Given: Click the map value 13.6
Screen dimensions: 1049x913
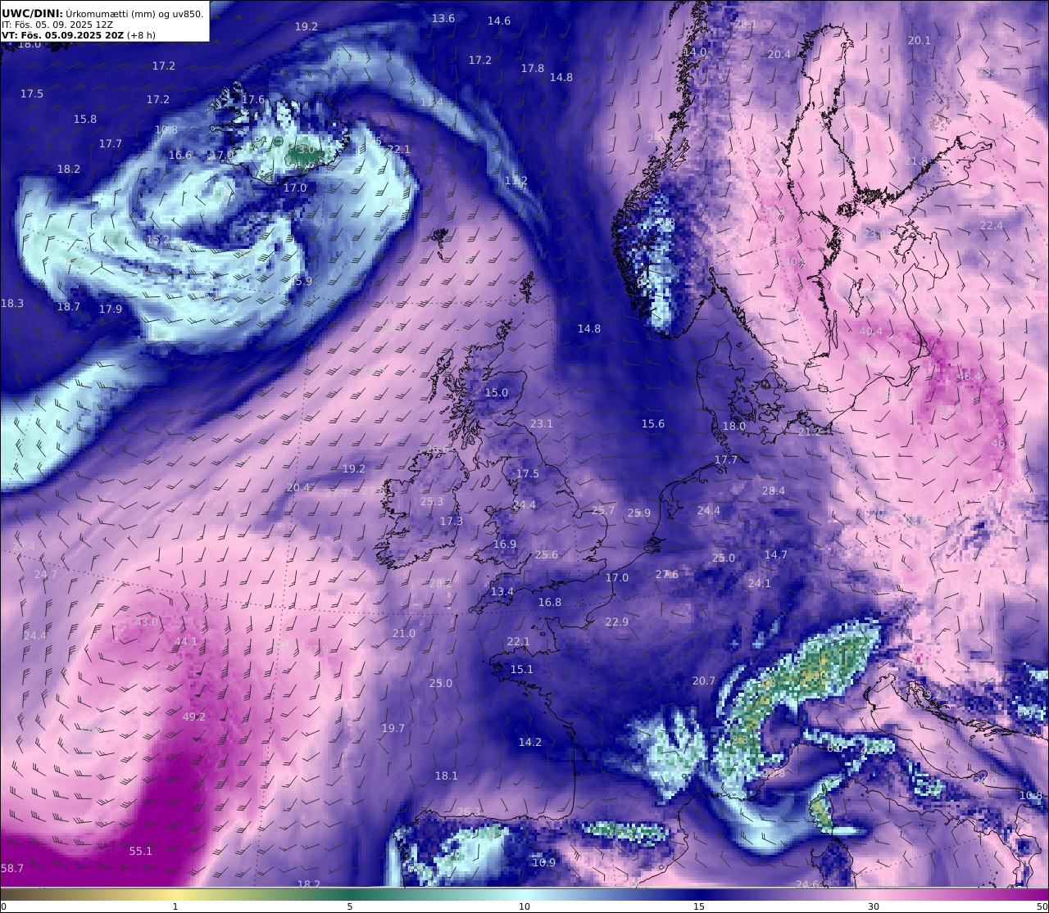Looking at the screenshot, I should coord(443,18).
